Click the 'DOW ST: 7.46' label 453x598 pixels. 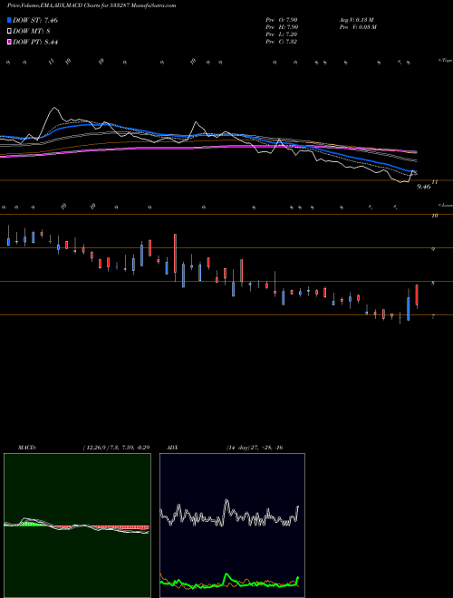[x=35, y=20]
